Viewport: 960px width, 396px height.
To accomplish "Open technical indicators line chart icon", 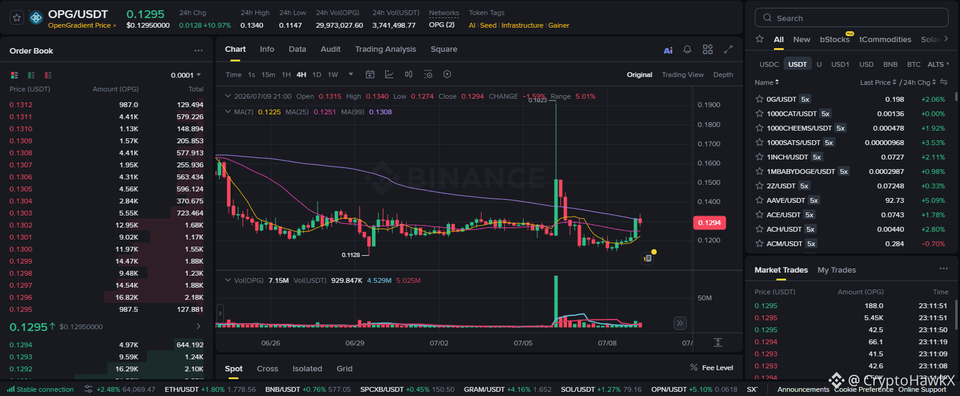I will [389, 75].
